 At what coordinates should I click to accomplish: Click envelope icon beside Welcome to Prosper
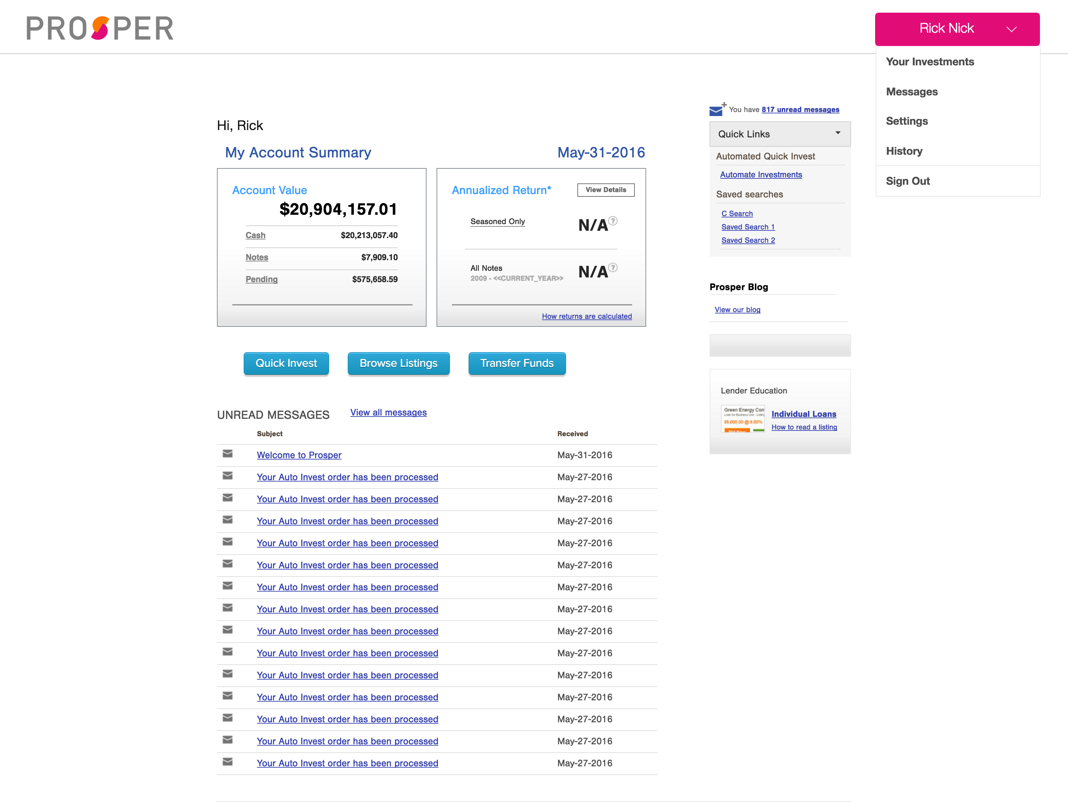pyautogui.click(x=227, y=454)
